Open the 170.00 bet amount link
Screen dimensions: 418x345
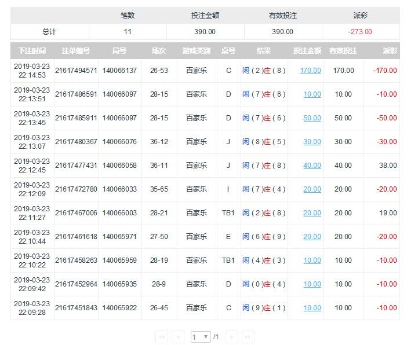click(x=310, y=71)
